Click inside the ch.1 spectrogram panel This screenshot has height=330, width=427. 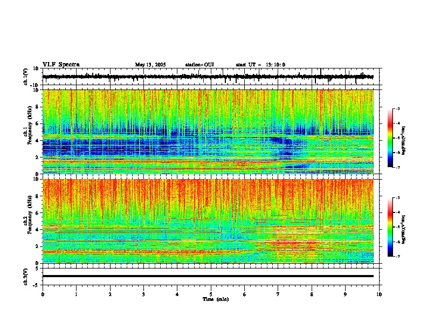click(208, 132)
